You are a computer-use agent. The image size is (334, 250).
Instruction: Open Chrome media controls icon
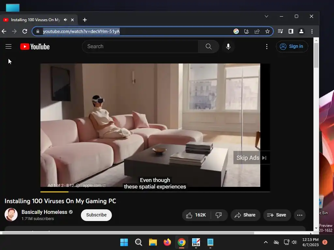click(280, 32)
